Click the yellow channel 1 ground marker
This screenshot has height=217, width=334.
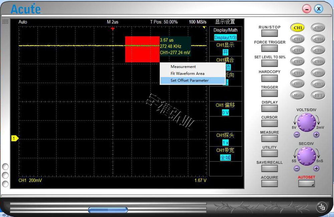coord(15,139)
